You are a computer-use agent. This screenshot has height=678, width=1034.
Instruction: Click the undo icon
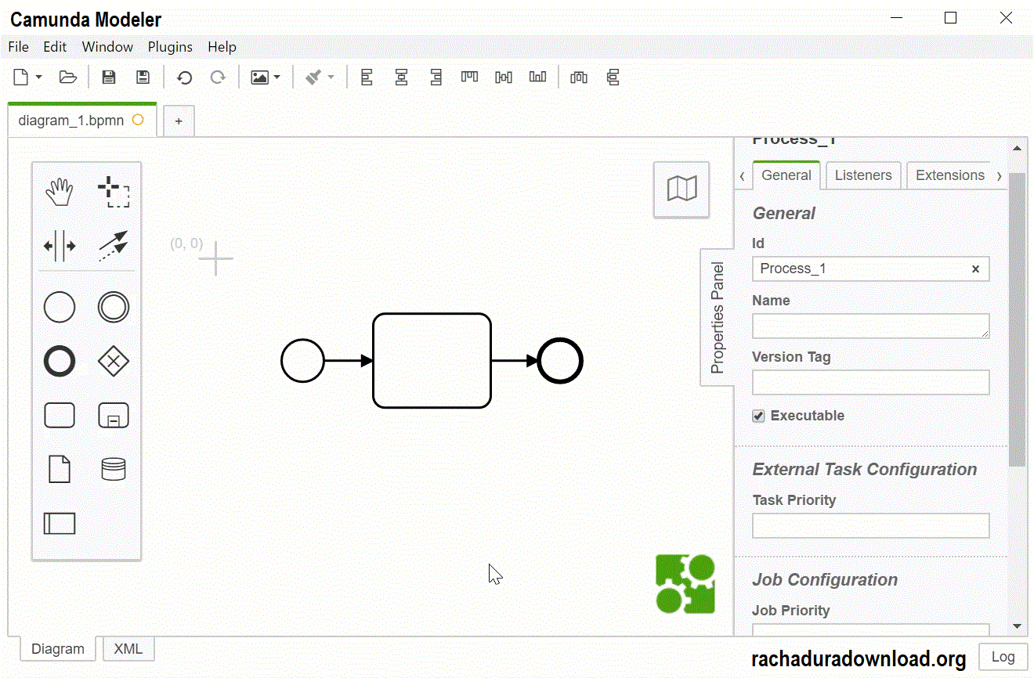coord(185,78)
